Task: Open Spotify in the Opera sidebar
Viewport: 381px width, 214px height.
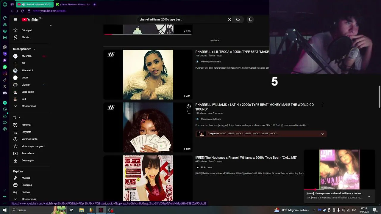Action: tap(5, 103)
